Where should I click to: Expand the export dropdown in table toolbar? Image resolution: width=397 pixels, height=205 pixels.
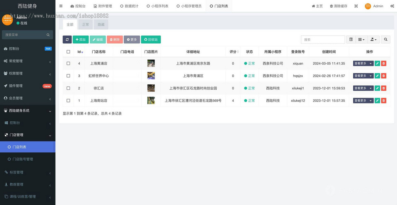[x=373, y=39]
